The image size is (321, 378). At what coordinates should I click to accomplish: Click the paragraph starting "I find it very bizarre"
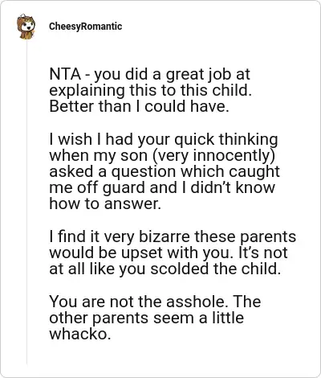(x=173, y=253)
